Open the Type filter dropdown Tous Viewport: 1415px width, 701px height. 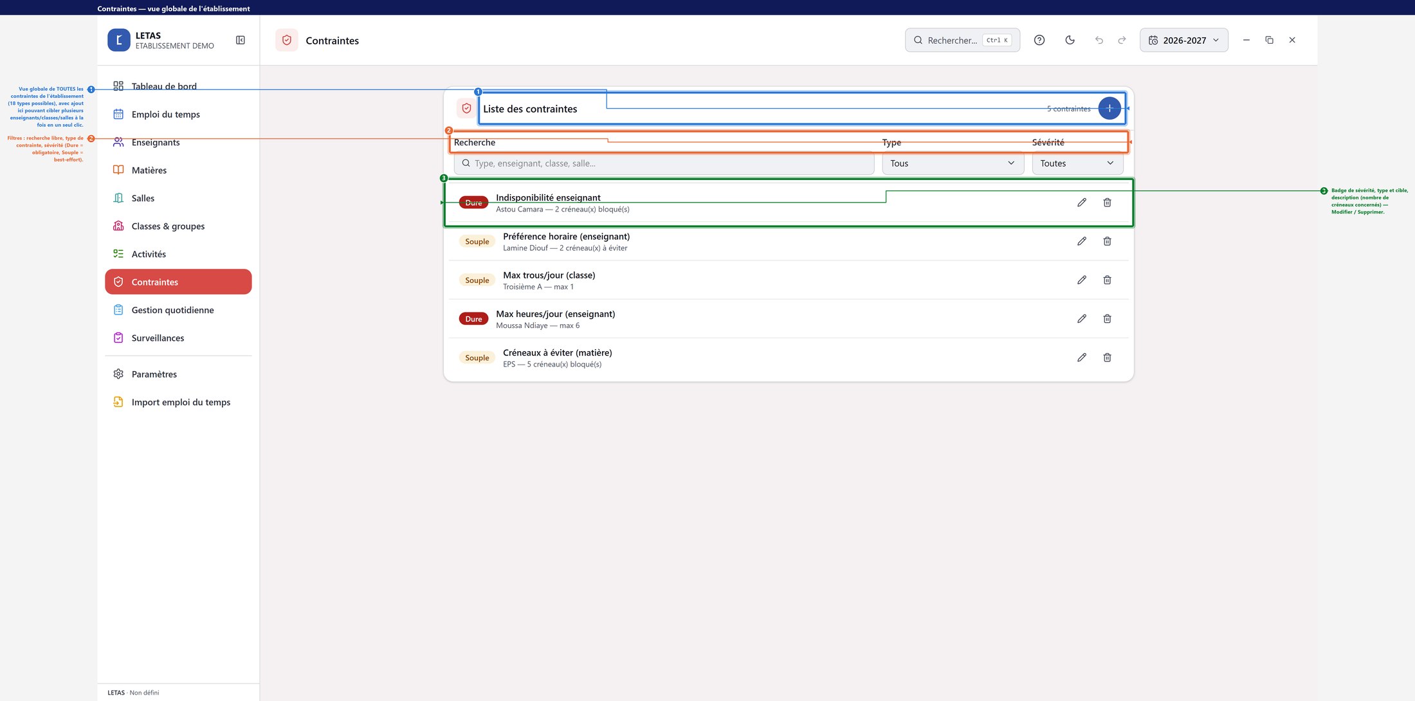tap(953, 163)
